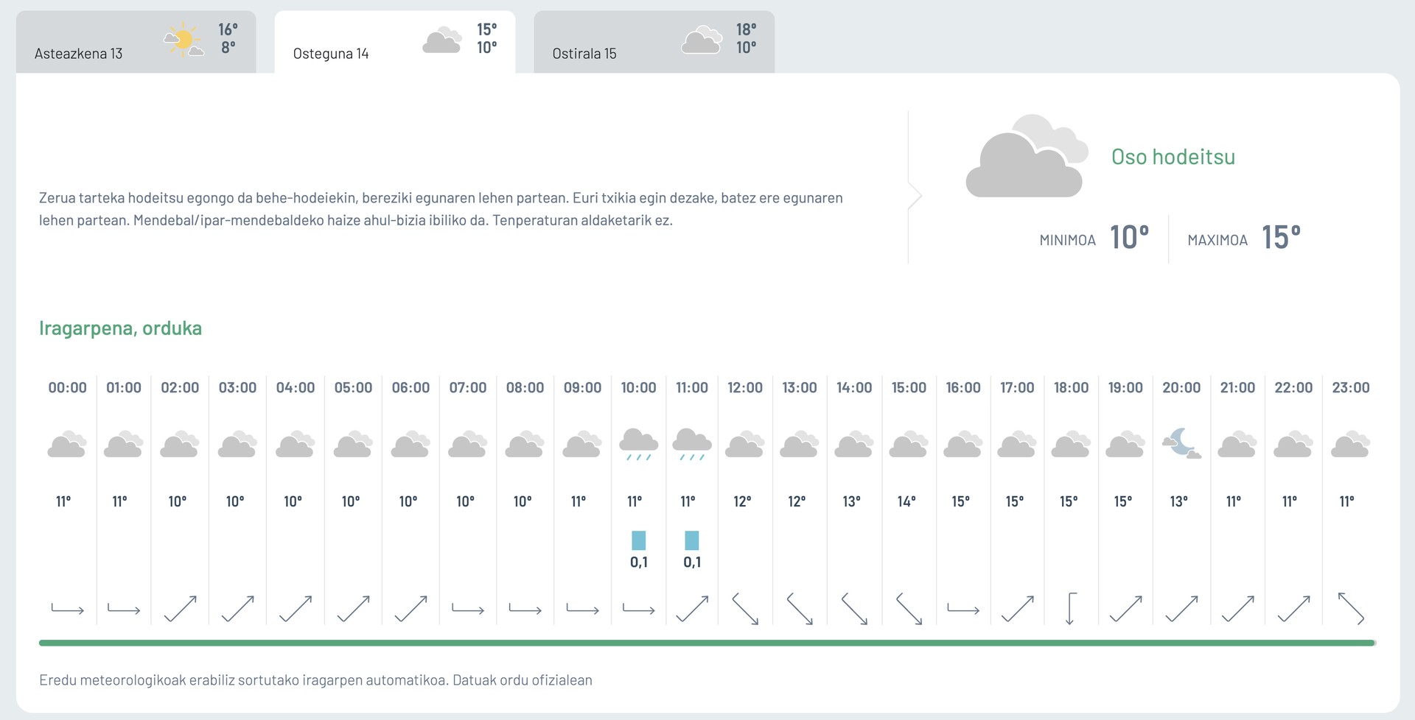Click the rain cloud icon at 10:00
1415x720 pixels.
(x=638, y=445)
